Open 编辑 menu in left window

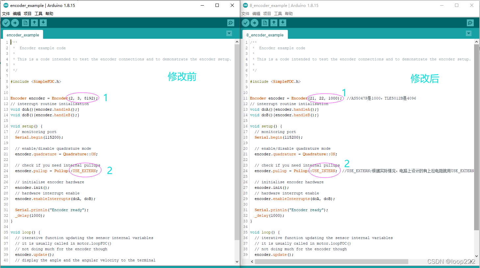[x=17, y=13]
